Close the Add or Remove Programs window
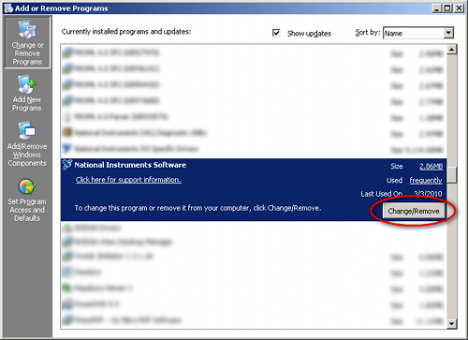468x340 pixels. (459, 8)
